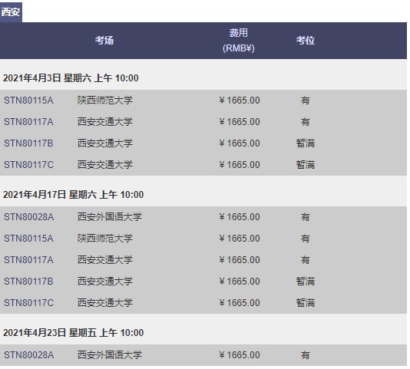Click the 考场 column header
This screenshot has width=410, height=369.
point(104,41)
